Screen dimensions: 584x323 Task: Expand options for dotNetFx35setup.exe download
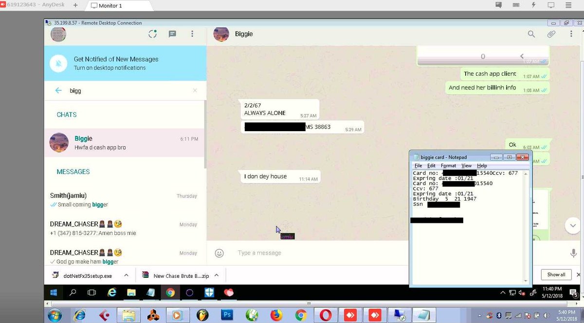tap(126, 275)
